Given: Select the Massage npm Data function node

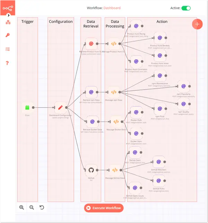Looking at the screenshot, I should pyautogui.click(x=114, y=92).
